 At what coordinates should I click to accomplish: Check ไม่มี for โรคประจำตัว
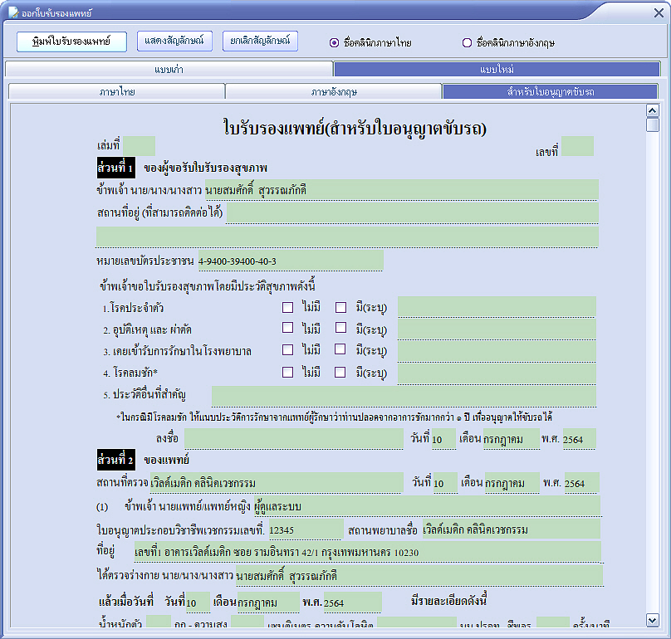click(287, 307)
